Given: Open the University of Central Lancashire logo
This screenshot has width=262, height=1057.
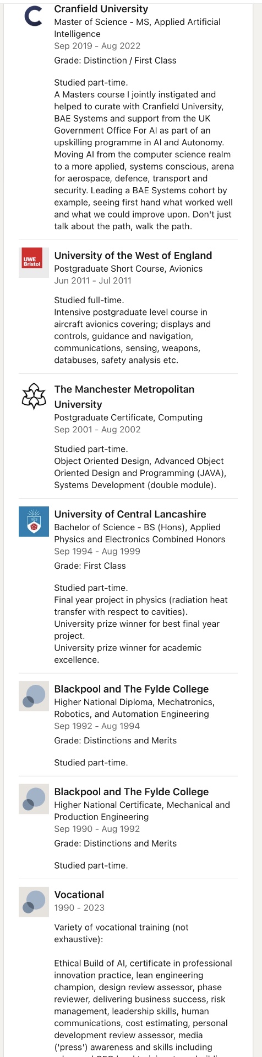Looking at the screenshot, I should (34, 521).
